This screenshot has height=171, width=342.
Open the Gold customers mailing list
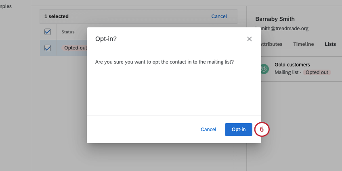click(x=292, y=64)
